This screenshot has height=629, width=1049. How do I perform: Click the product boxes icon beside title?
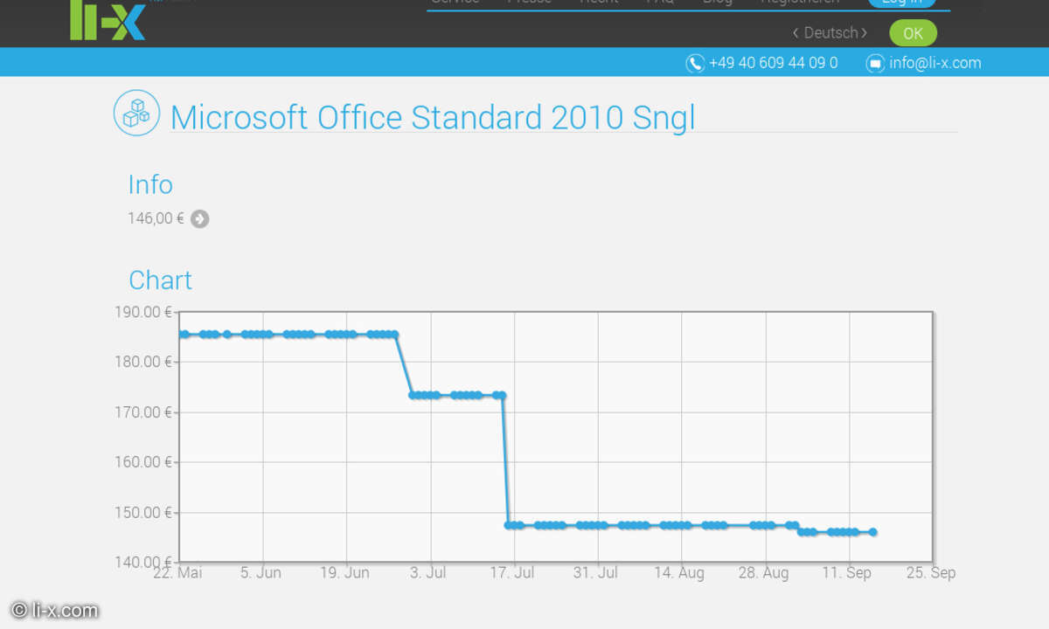pyautogui.click(x=136, y=113)
